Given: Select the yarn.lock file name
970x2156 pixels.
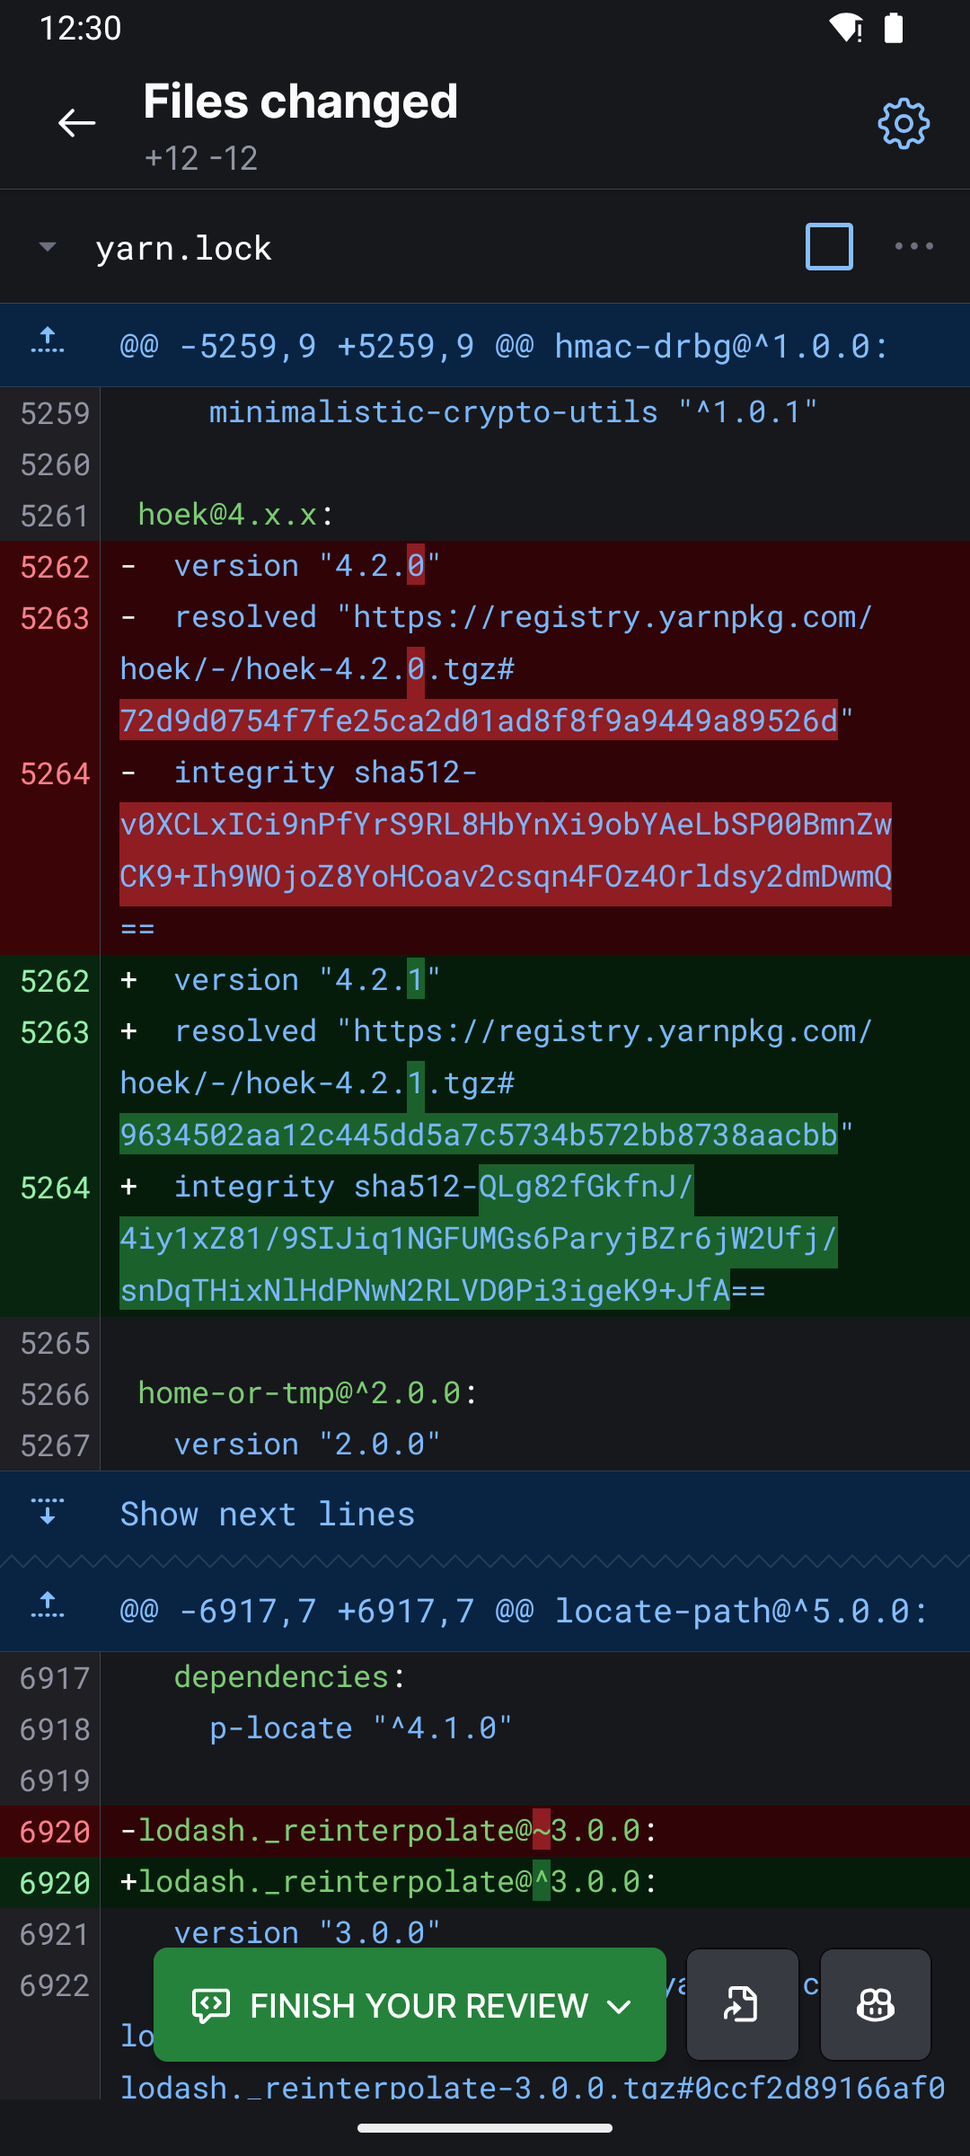Looking at the screenshot, I should 183,248.
